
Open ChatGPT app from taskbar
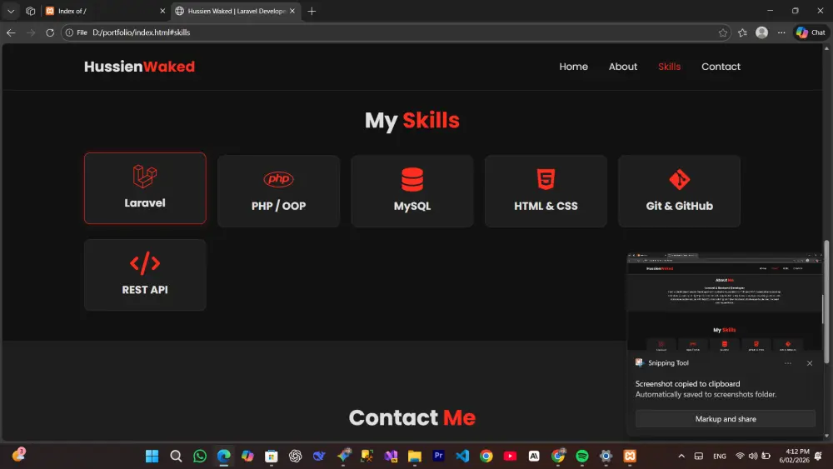[x=296, y=456]
